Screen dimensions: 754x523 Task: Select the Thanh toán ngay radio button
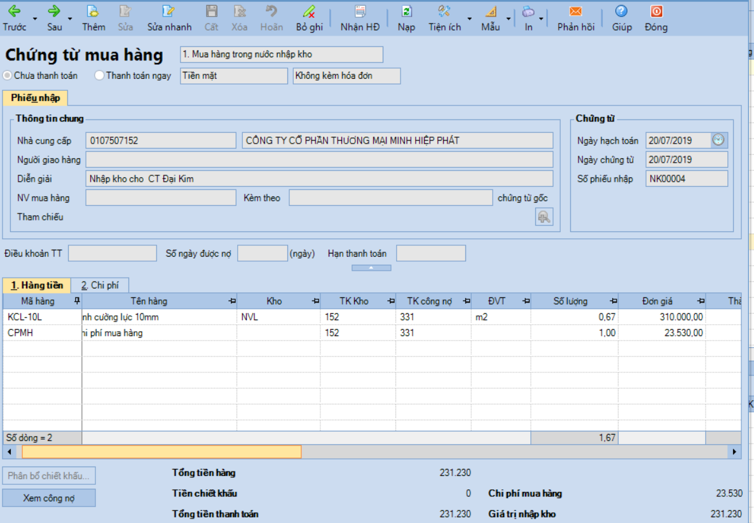pos(99,76)
